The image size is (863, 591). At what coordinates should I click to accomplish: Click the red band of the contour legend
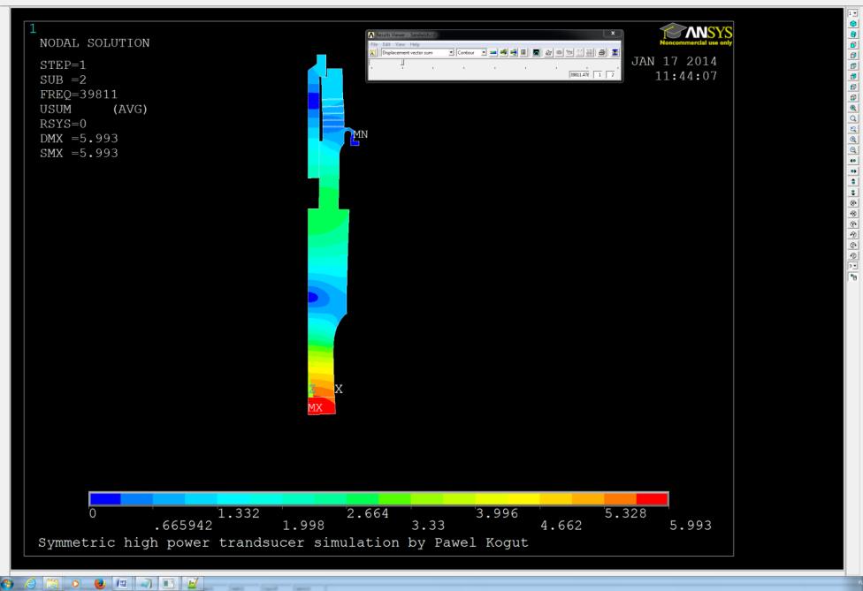[x=653, y=498]
